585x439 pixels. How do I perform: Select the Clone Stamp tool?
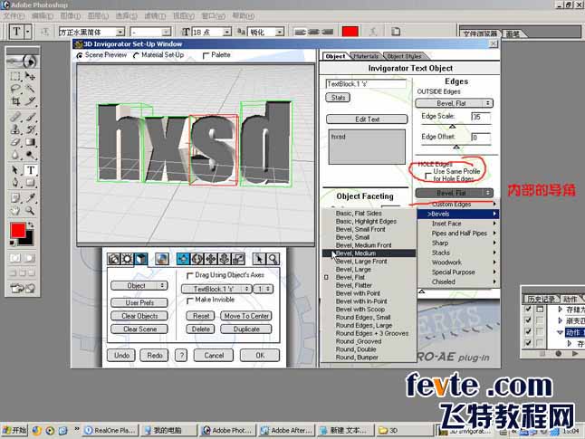coord(14,129)
